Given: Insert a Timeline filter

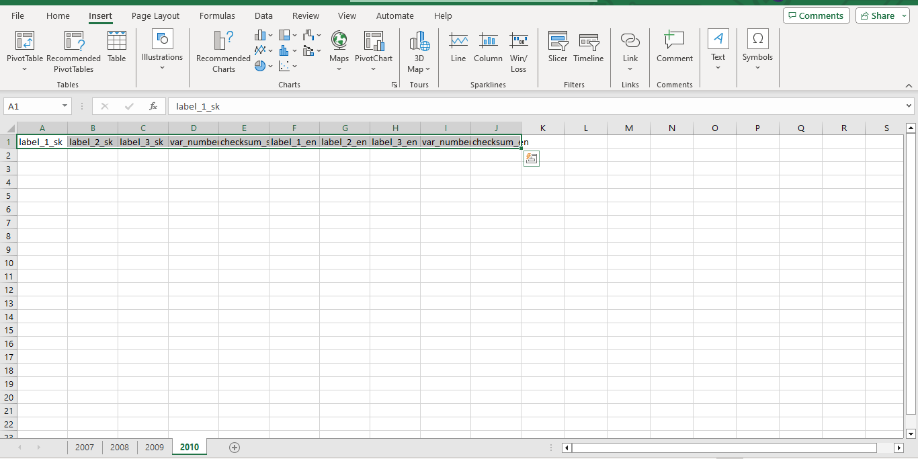Looking at the screenshot, I should pos(589,42).
